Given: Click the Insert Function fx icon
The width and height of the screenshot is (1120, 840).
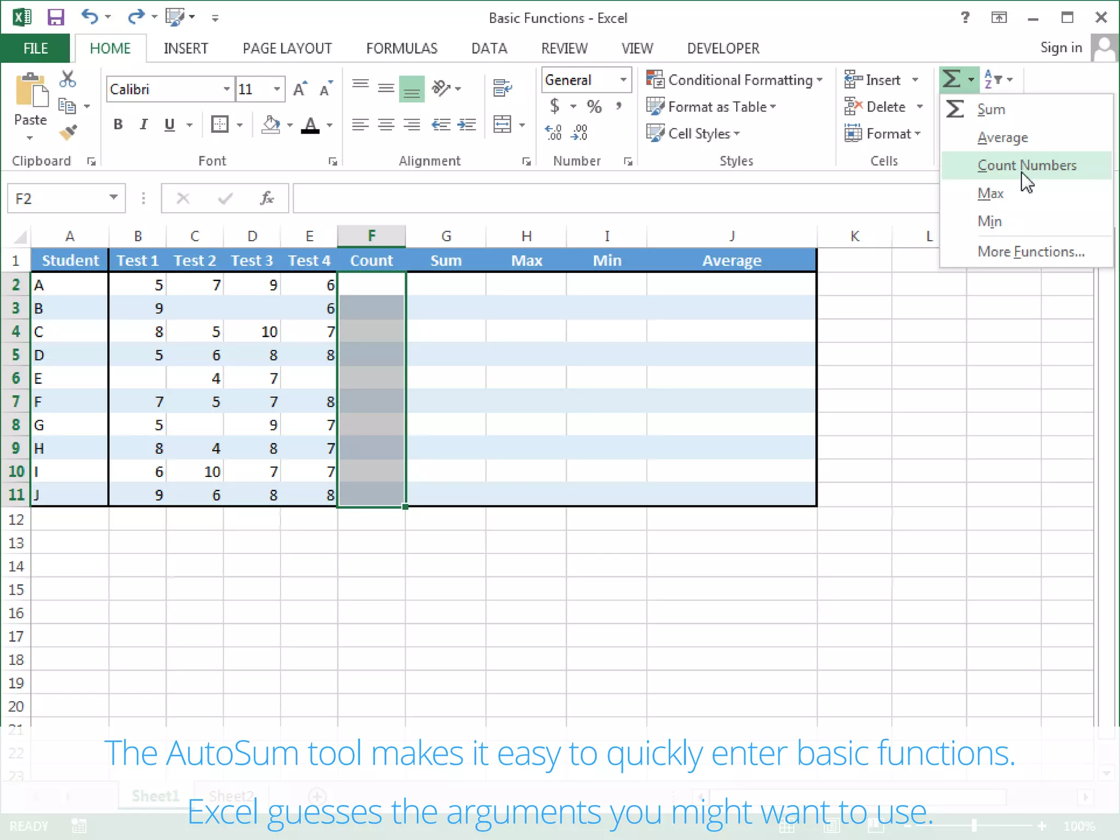Looking at the screenshot, I should point(267,198).
